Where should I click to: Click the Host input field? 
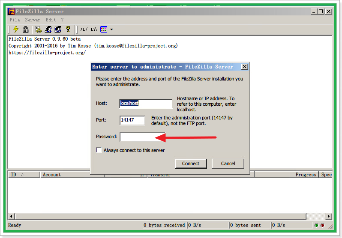(x=146, y=103)
